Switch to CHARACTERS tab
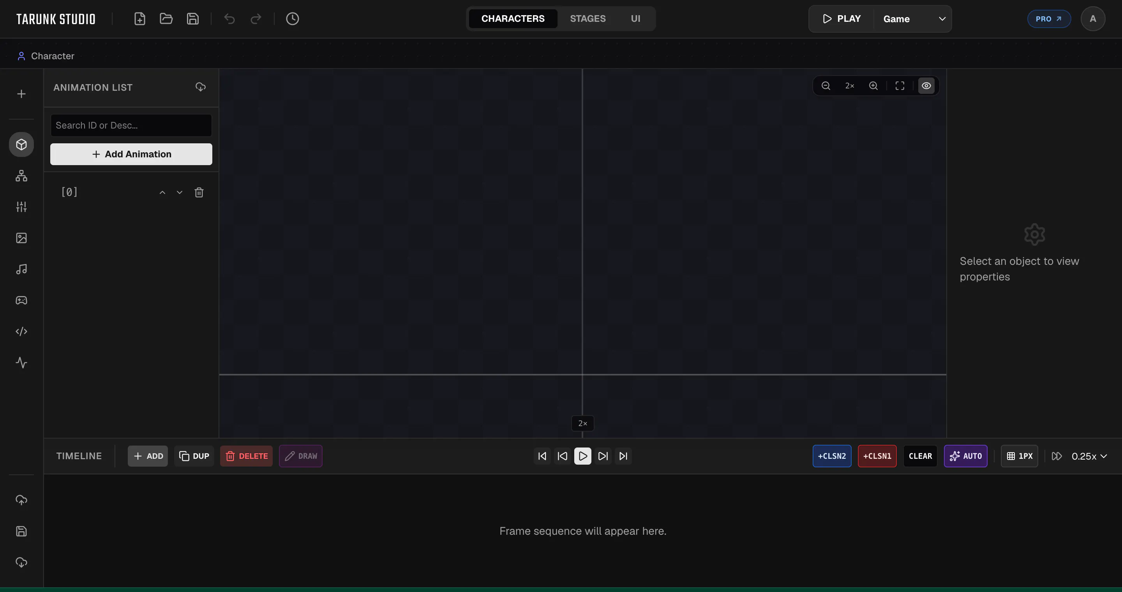This screenshot has height=592, width=1122. coord(513,19)
